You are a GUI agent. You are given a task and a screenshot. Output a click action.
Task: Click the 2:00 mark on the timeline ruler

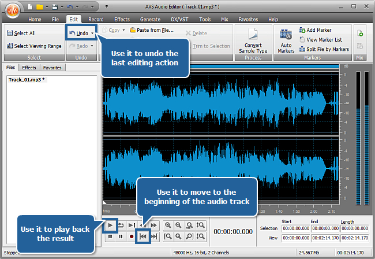[314, 212]
